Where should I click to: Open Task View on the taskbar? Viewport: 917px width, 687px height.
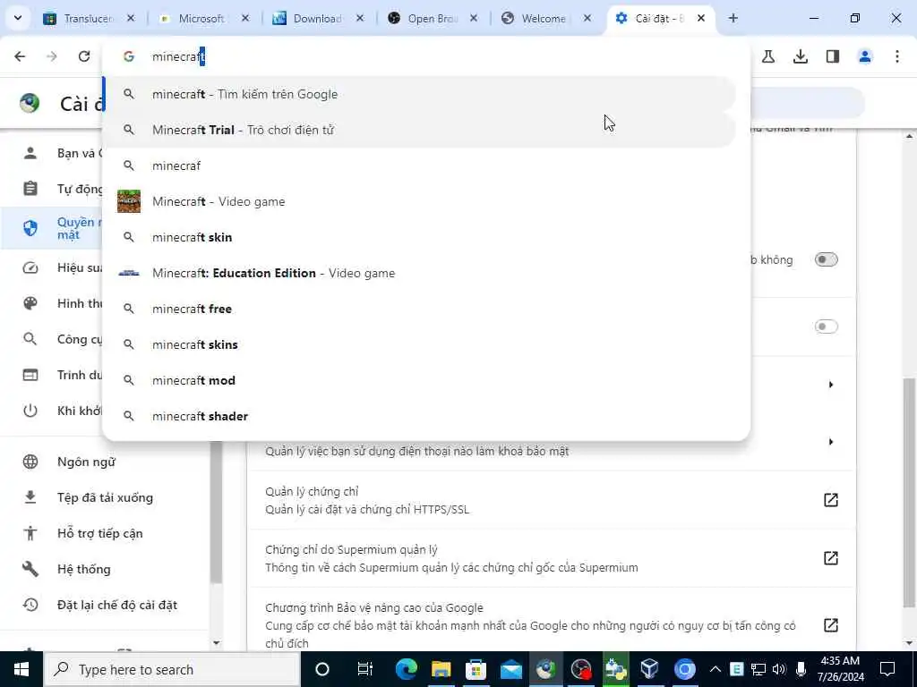pyautogui.click(x=365, y=669)
